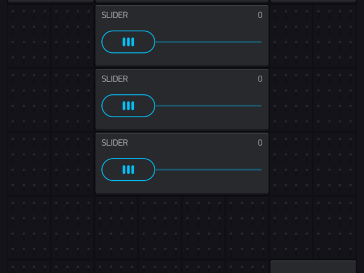Select the first widget's SLIDER title

point(115,15)
